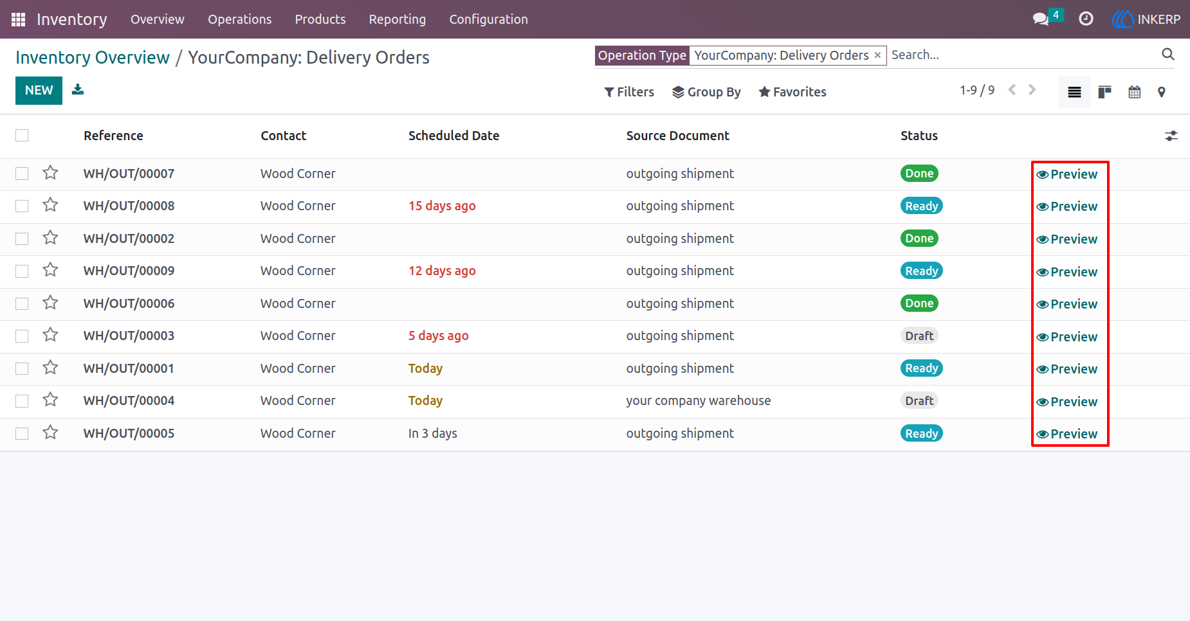Star the WH/OUT/00008 record

tap(50, 205)
